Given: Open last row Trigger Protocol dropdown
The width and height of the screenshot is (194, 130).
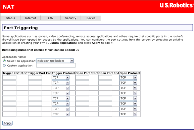Looking at the screenshot, I should (x=61, y=114).
